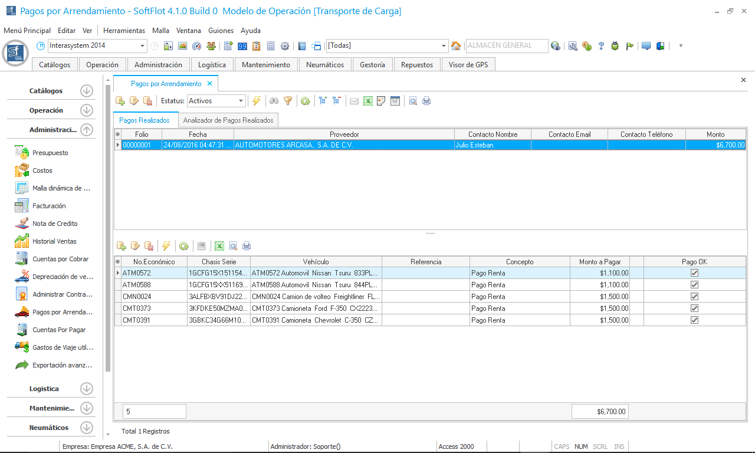Open the Interasystem 2014 dropdown
The height and width of the screenshot is (453, 755).
pos(143,46)
